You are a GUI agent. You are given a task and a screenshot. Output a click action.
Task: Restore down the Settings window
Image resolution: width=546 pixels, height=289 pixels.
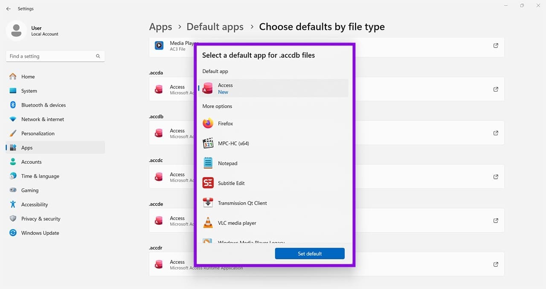click(x=522, y=6)
